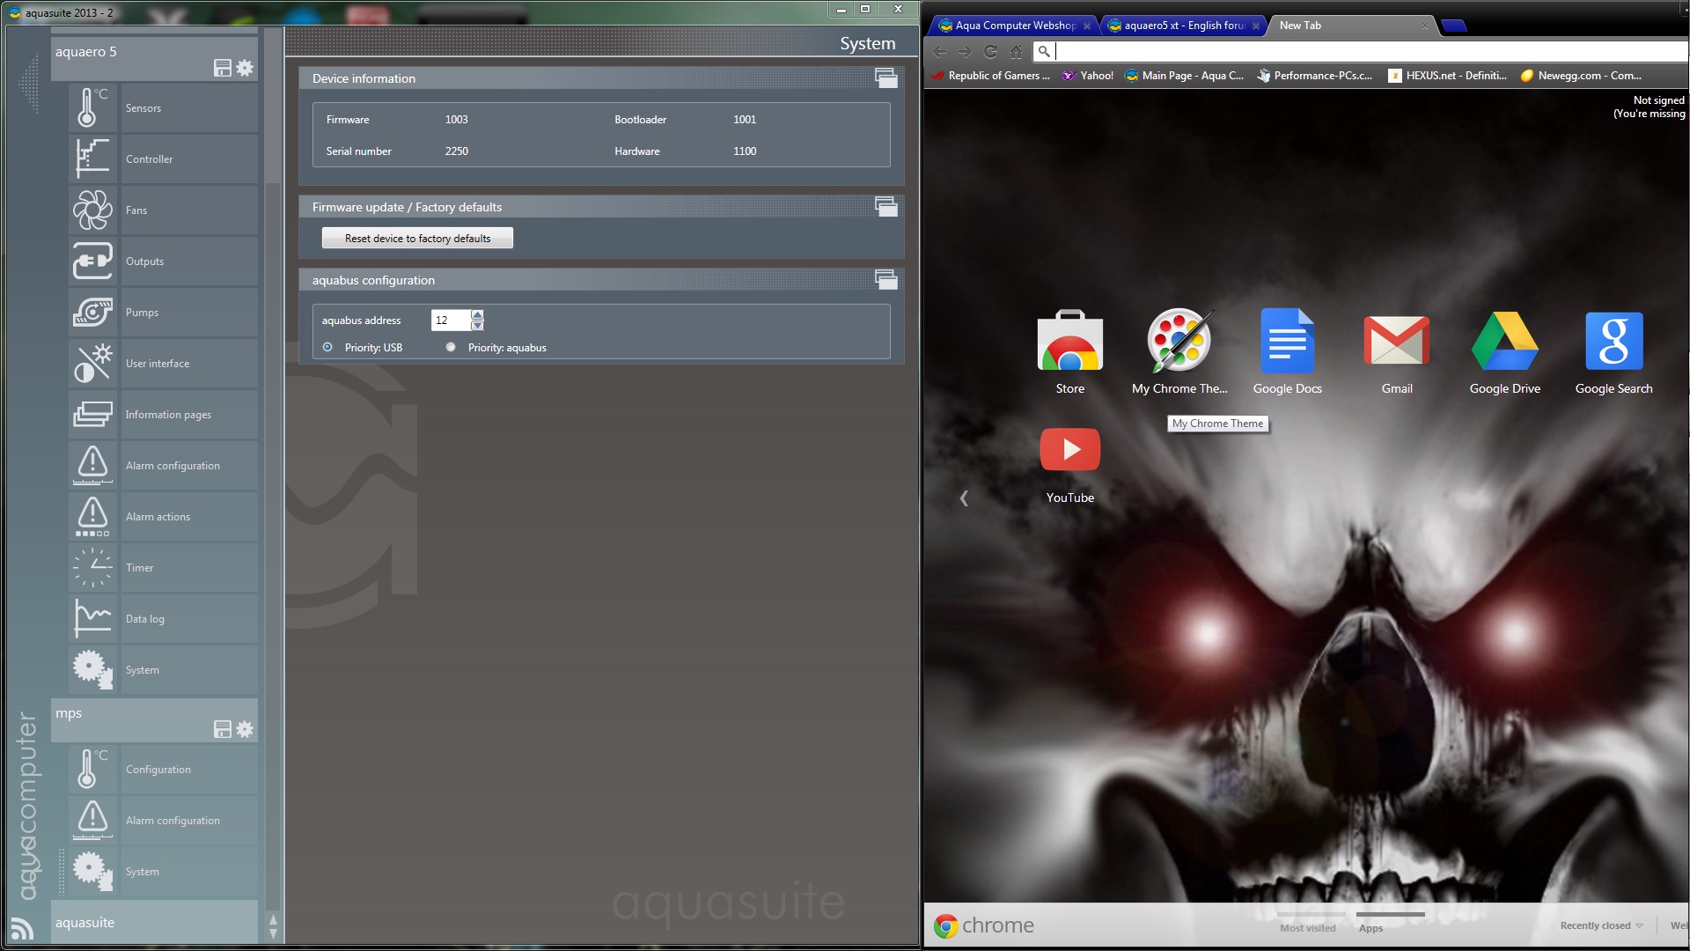1690x951 pixels.
Task: Click the mps save disk icon
Action: tap(223, 729)
